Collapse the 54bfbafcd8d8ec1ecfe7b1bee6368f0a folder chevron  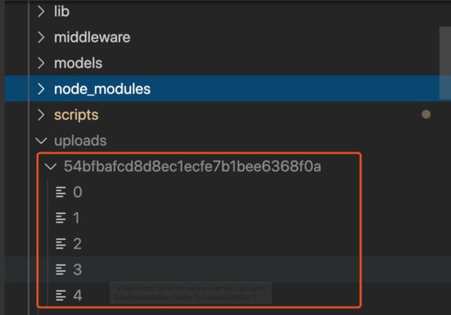pyautogui.click(x=50, y=166)
